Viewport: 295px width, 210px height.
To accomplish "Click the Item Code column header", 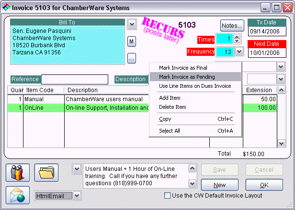I will coord(44,90).
